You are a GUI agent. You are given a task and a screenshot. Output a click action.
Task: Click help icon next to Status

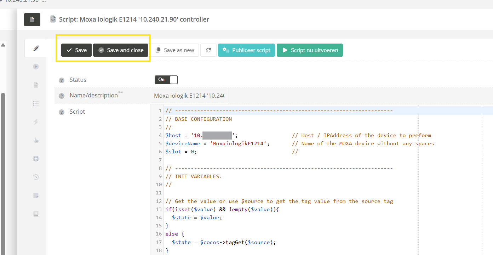(62, 80)
